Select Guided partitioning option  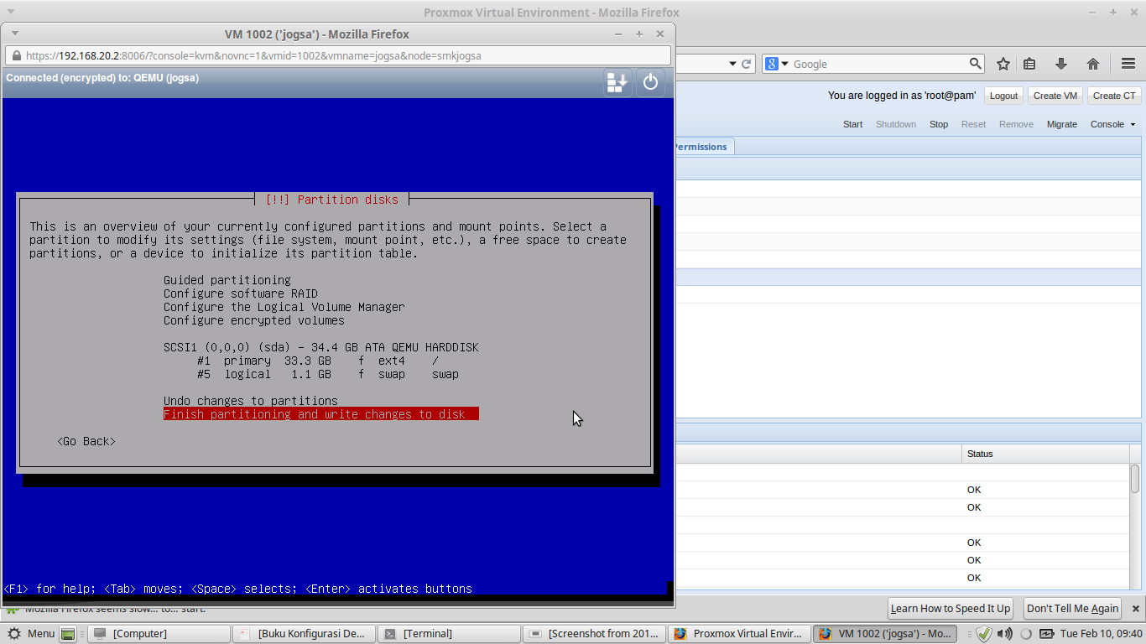227,280
